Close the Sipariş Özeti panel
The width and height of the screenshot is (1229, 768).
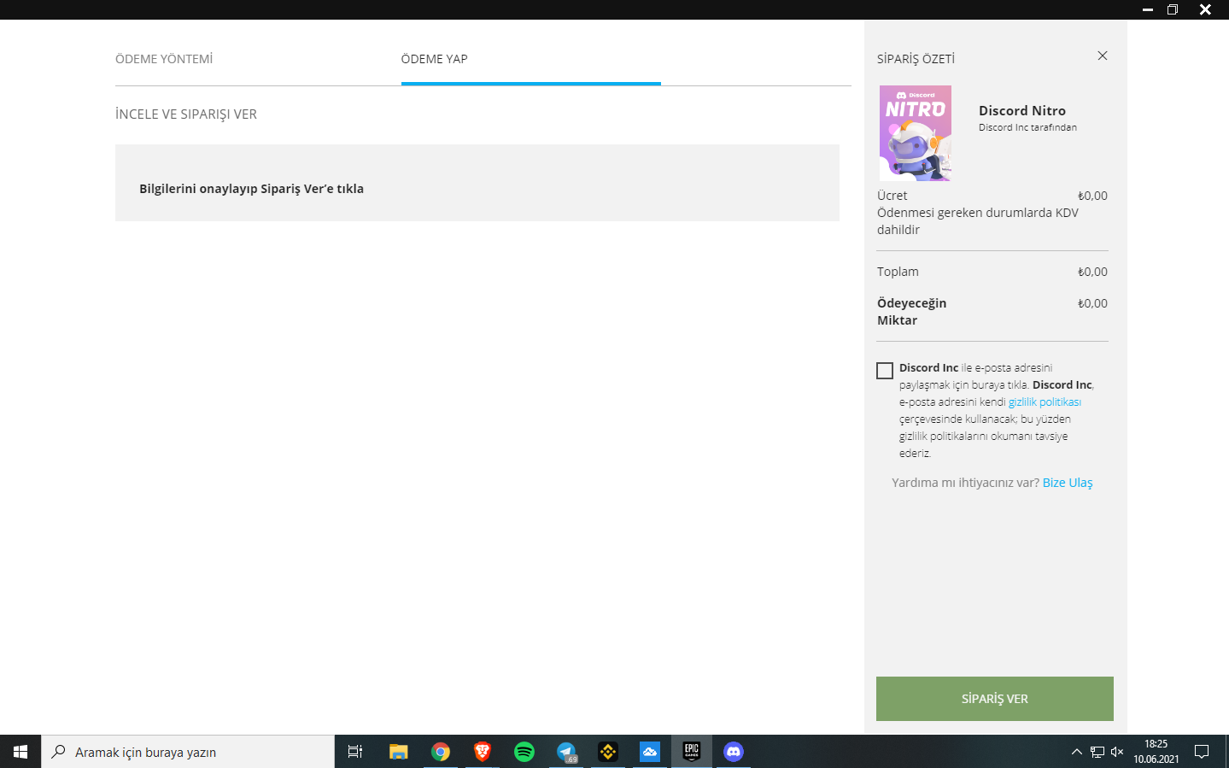[x=1103, y=56]
